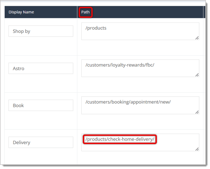Click the /customers/booking/appointment/new/ path text area
210x169 pixels.
click(x=140, y=105)
